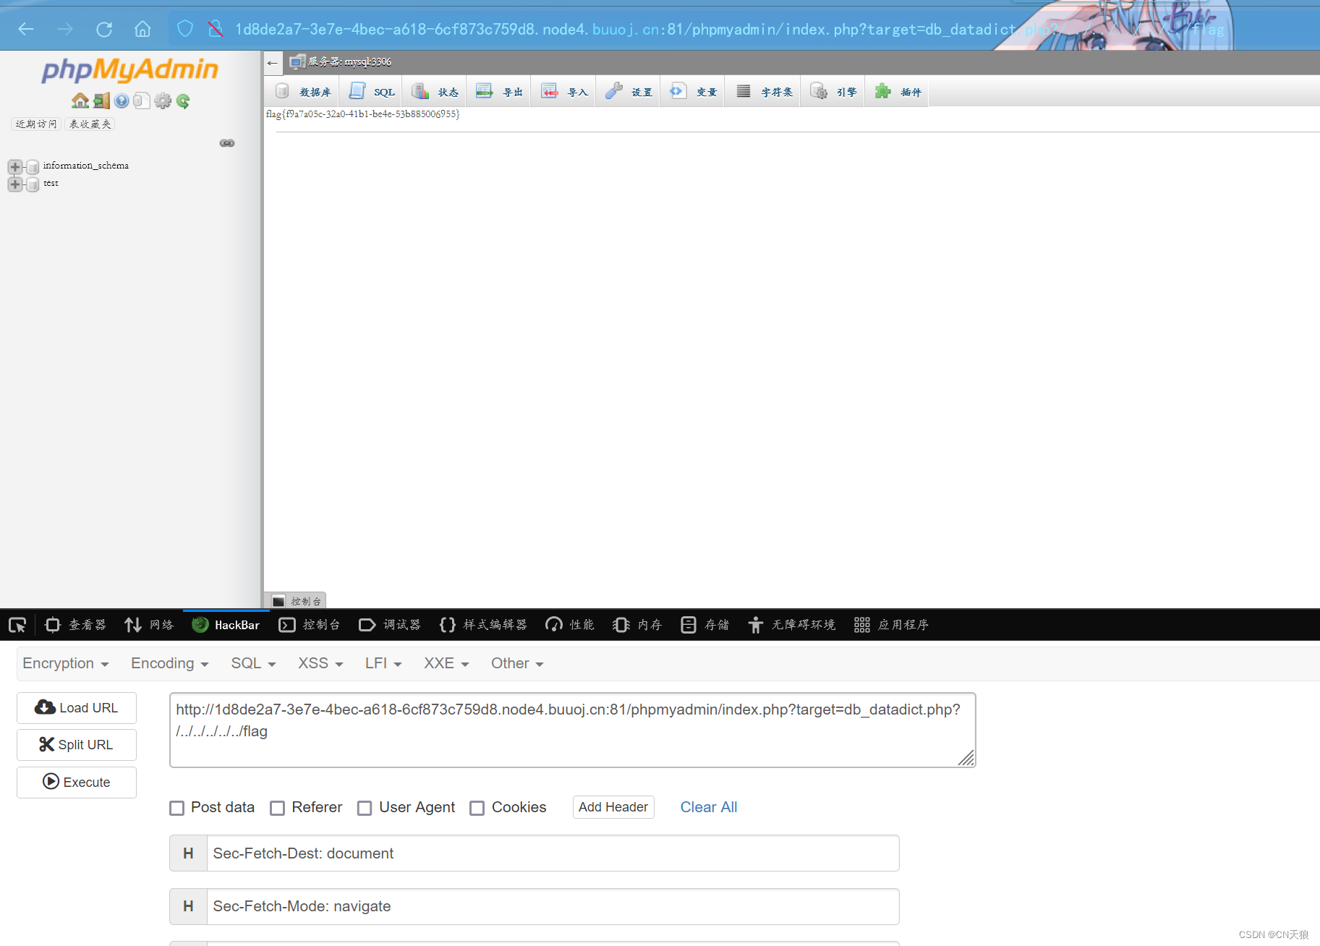Switch to Accessibility devtools tab
Image resolution: width=1320 pixels, height=946 pixels.
(x=792, y=625)
